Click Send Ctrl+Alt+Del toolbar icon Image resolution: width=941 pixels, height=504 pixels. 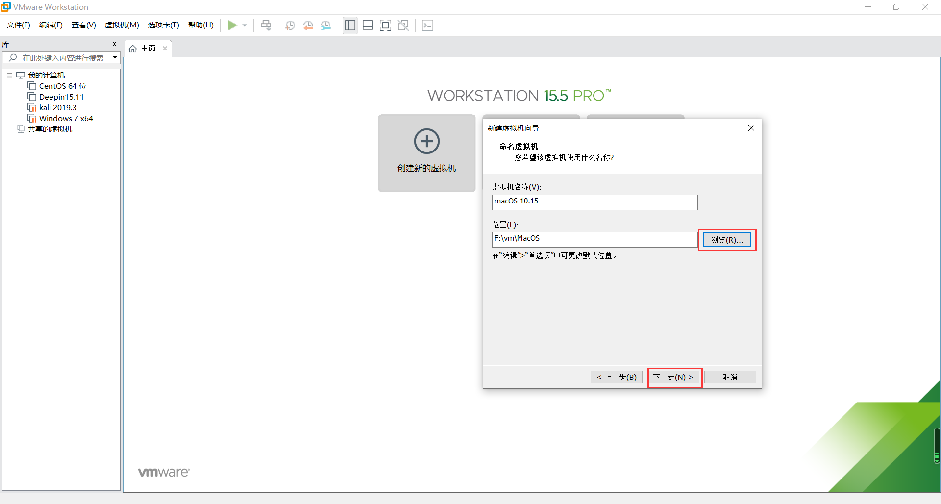(266, 25)
